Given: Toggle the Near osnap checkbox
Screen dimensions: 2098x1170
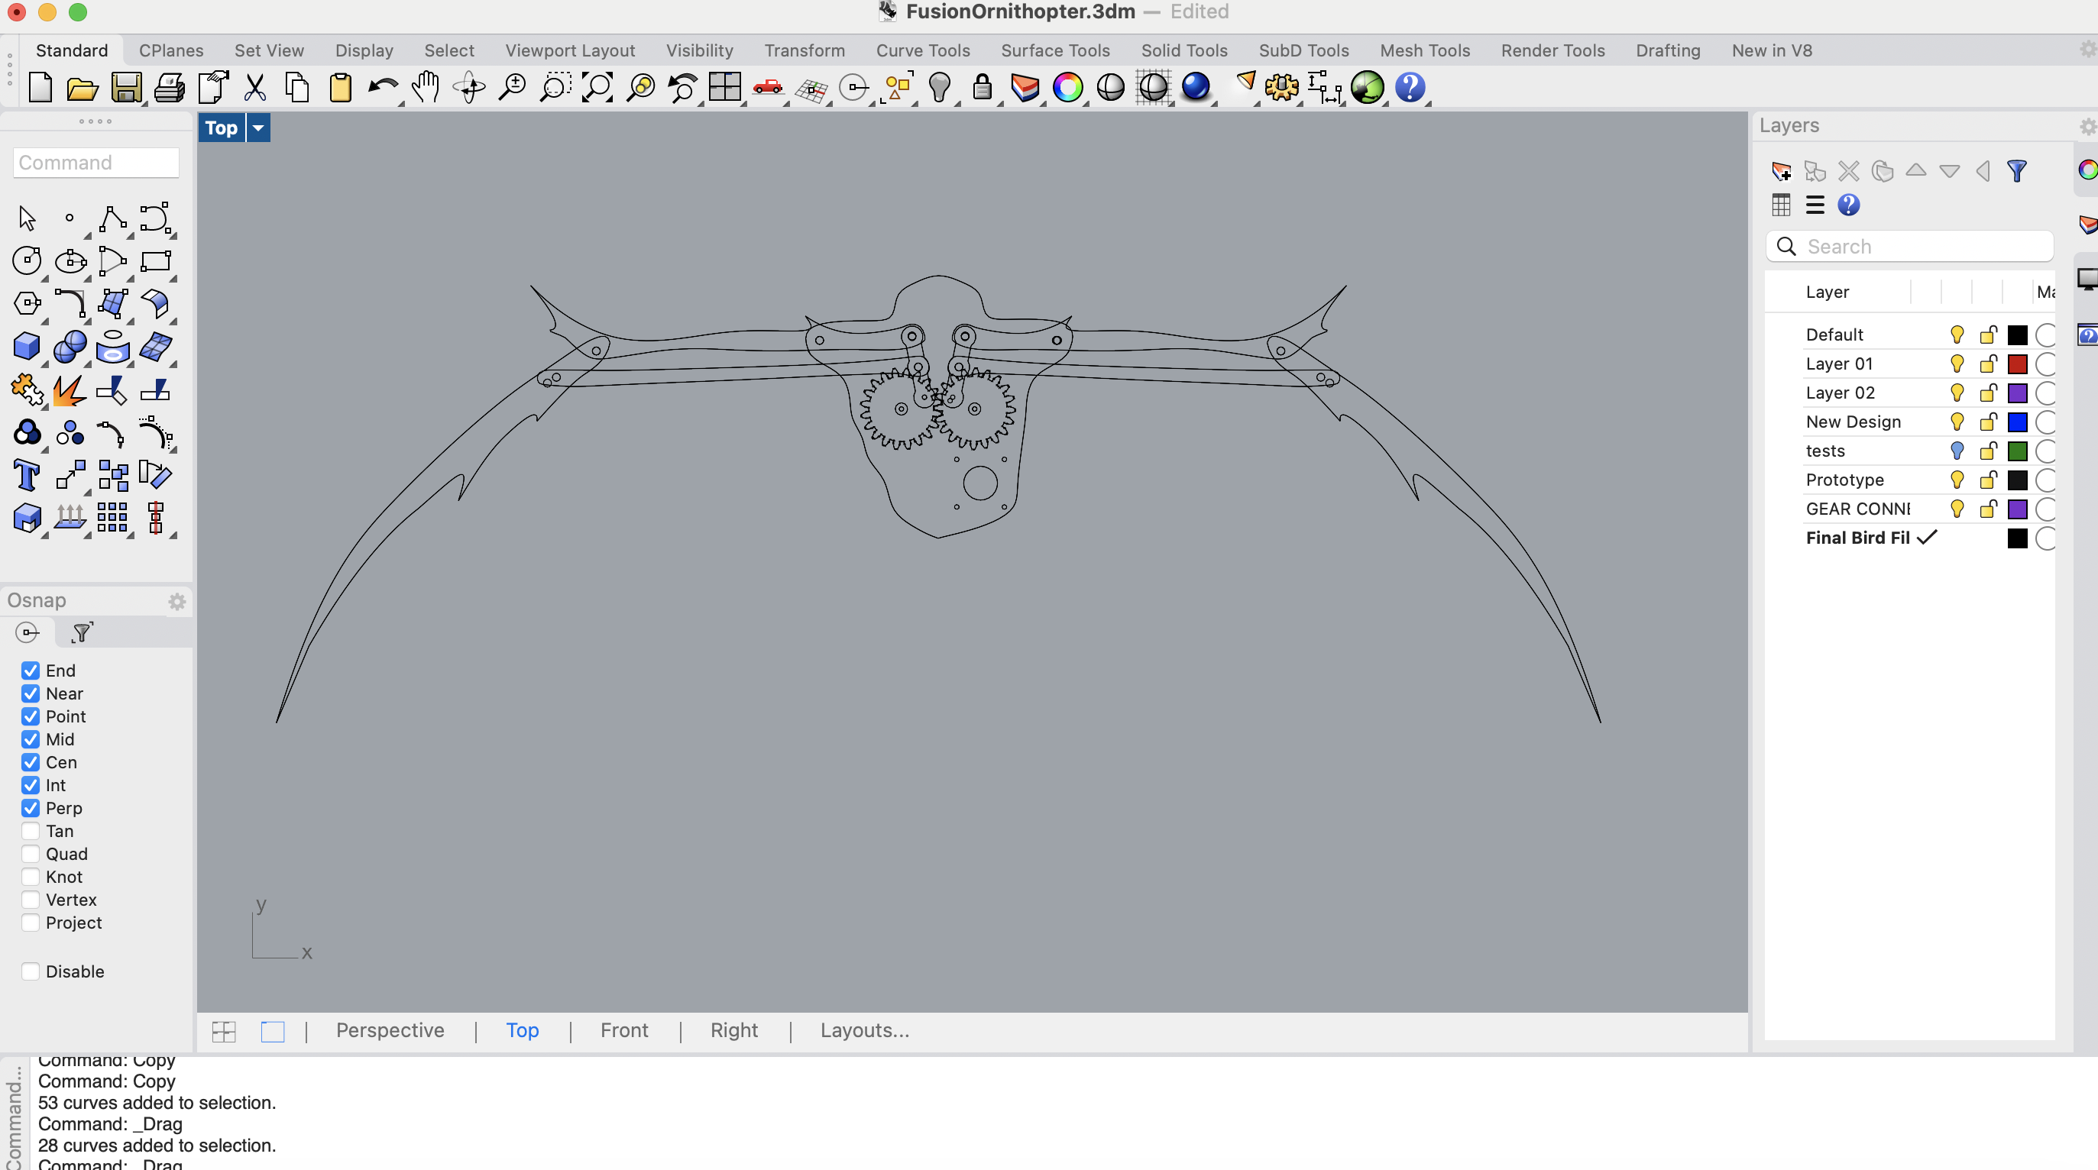Looking at the screenshot, I should (30, 693).
